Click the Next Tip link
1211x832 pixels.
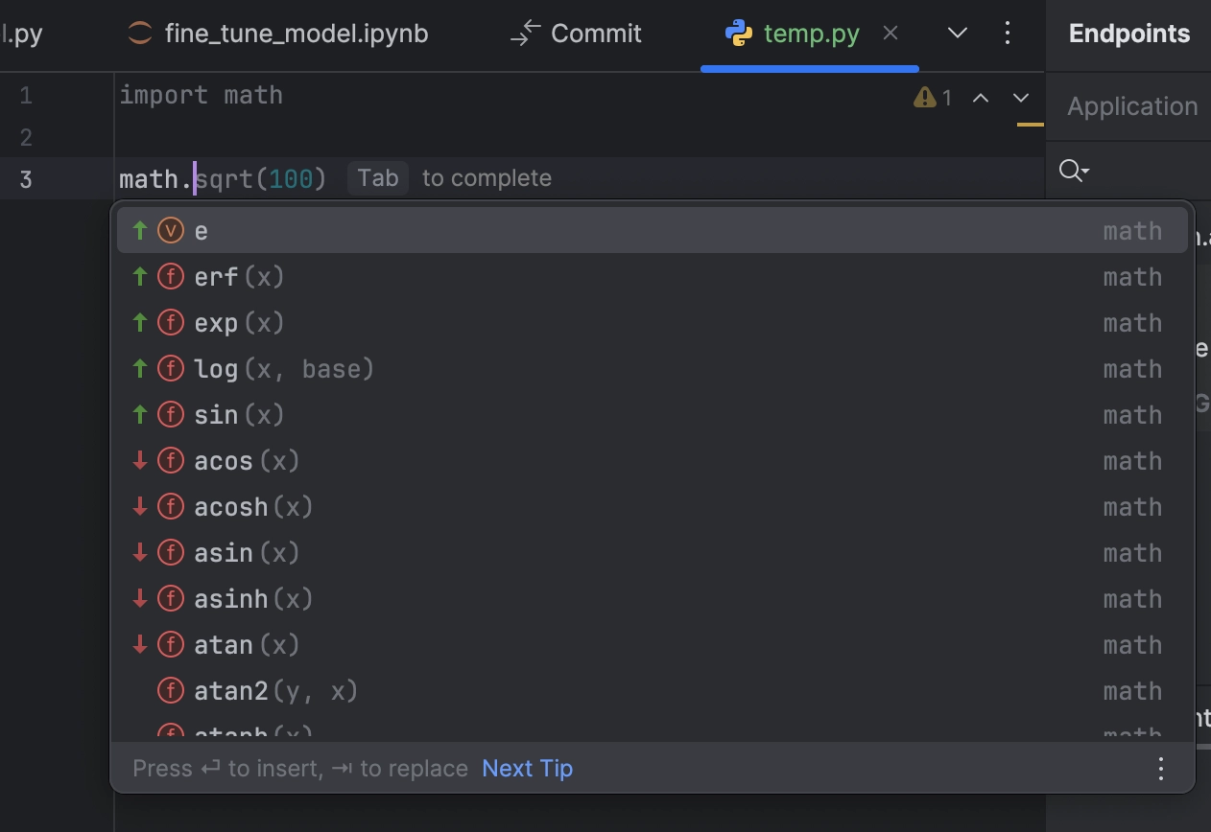click(x=527, y=768)
